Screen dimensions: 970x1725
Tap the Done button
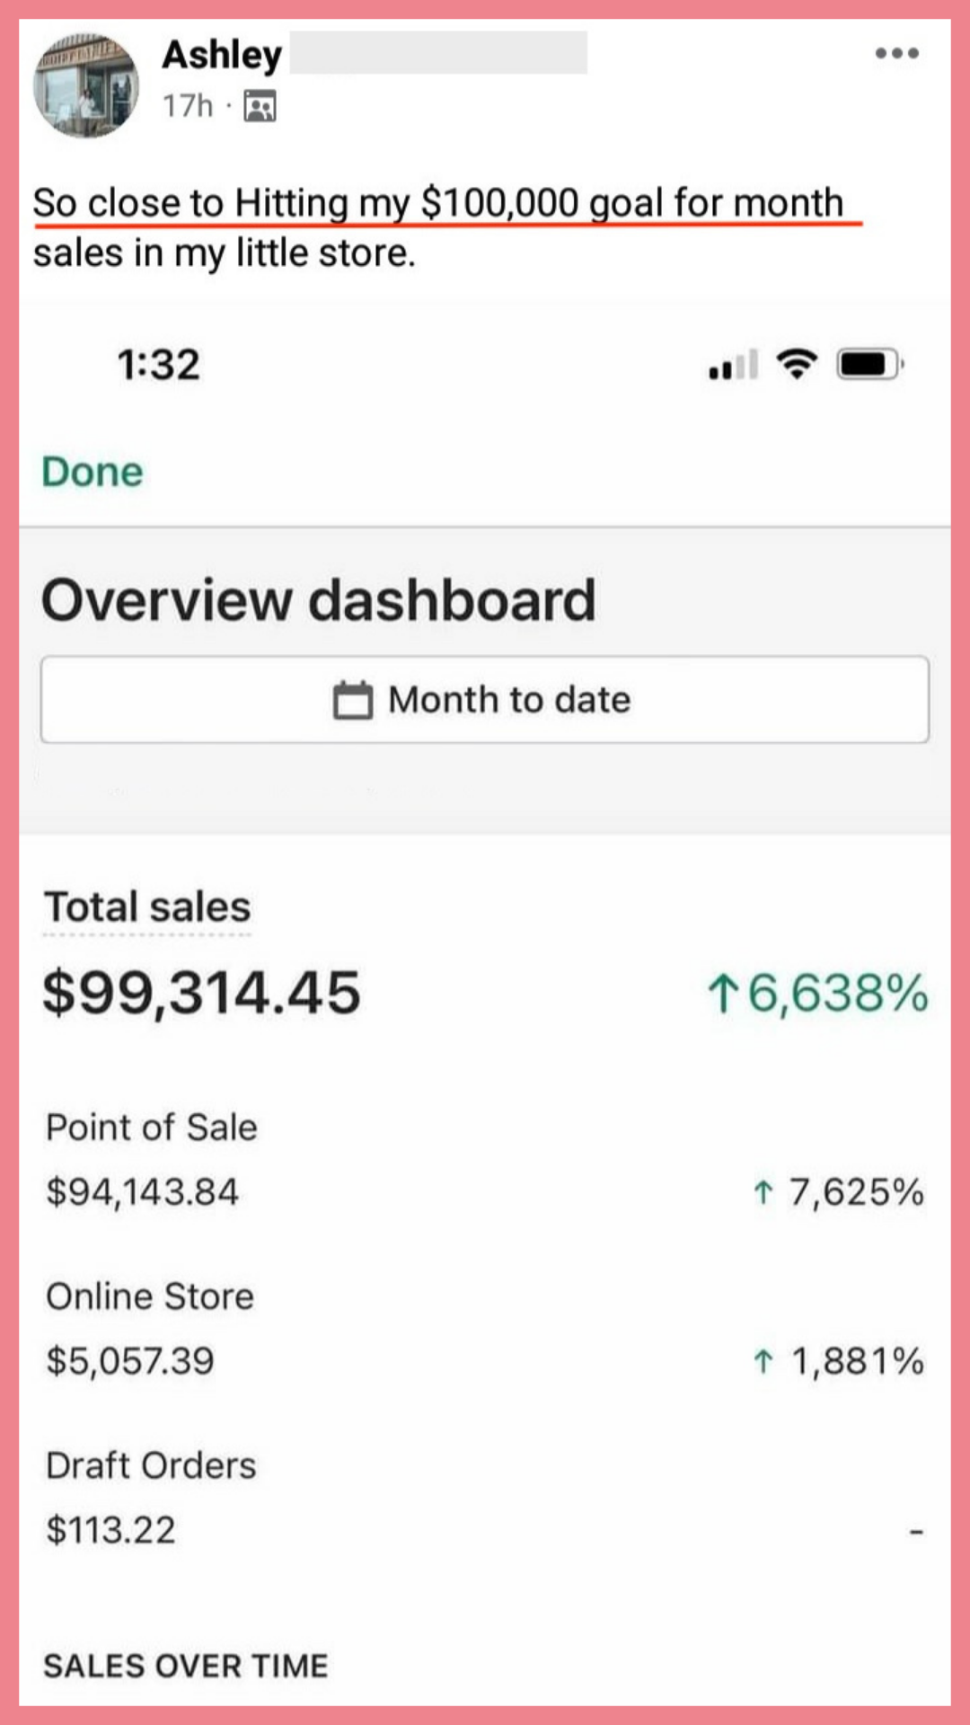(x=93, y=472)
